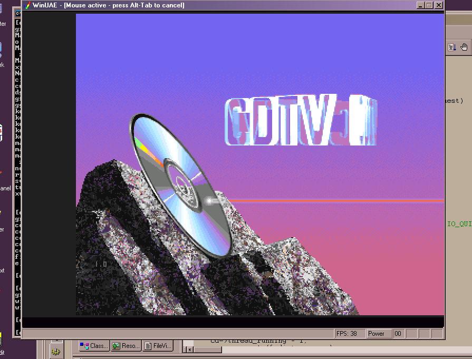Maximize the WinUAE window
The height and width of the screenshot is (359, 472).
[x=429, y=5]
